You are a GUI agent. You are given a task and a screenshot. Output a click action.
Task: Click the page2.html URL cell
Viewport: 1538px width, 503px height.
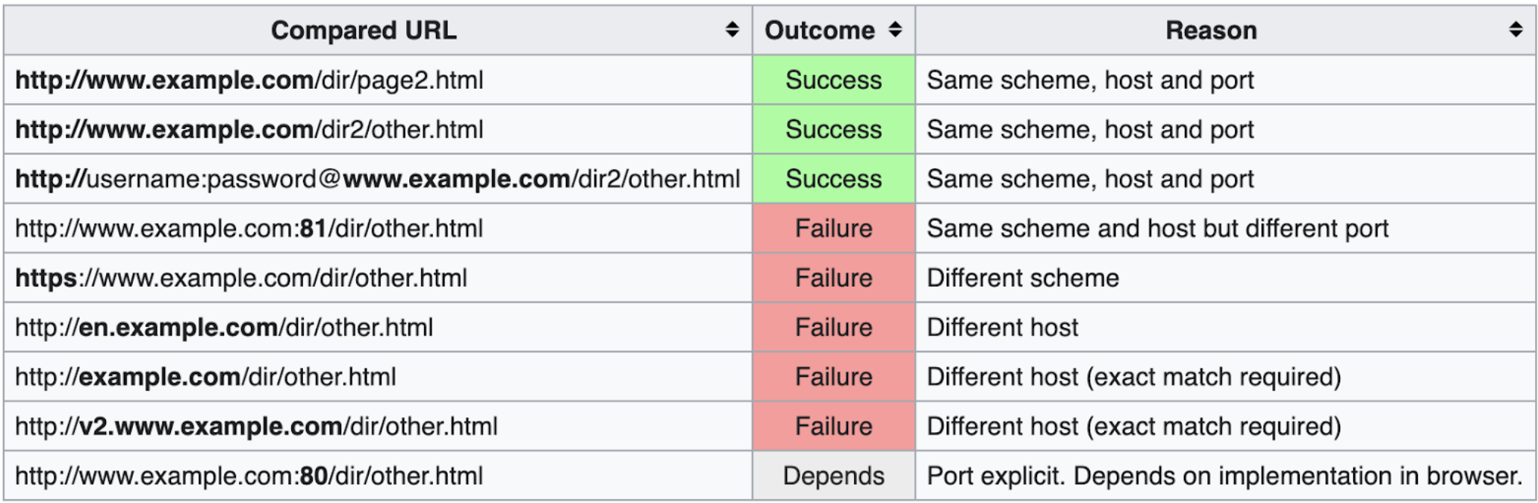[x=249, y=80]
